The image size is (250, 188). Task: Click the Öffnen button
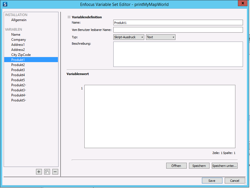click(176, 166)
